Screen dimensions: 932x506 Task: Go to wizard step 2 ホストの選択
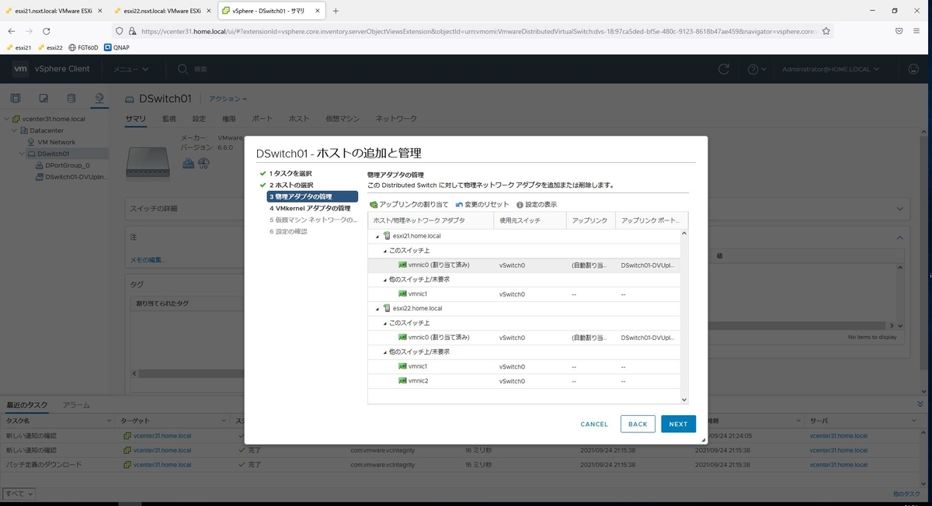291,185
